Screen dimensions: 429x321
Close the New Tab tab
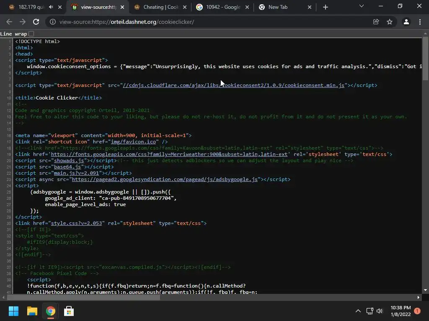(x=310, y=7)
